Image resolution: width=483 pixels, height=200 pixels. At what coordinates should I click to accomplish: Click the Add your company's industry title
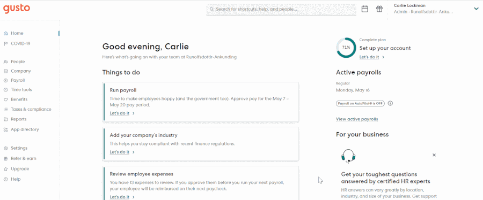(143, 135)
